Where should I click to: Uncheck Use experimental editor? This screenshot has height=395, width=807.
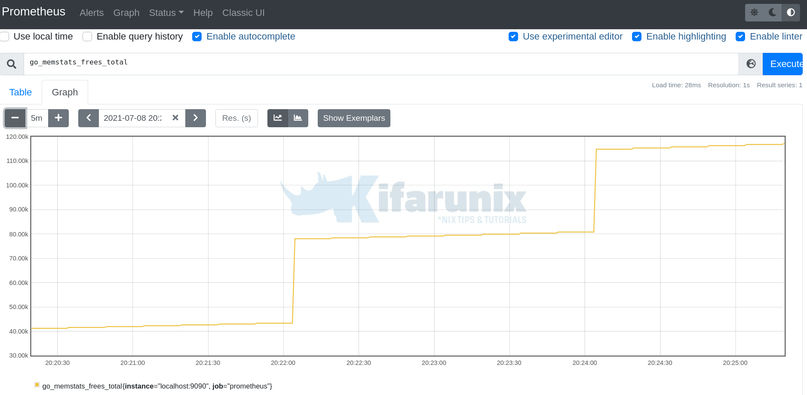pyautogui.click(x=513, y=37)
